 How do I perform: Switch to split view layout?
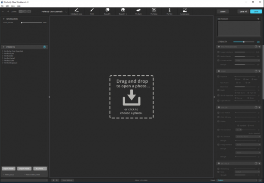click(25, 12)
